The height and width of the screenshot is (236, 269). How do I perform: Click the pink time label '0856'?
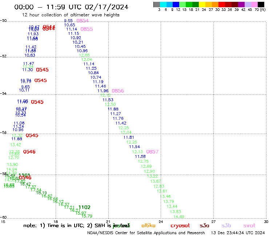point(118,91)
